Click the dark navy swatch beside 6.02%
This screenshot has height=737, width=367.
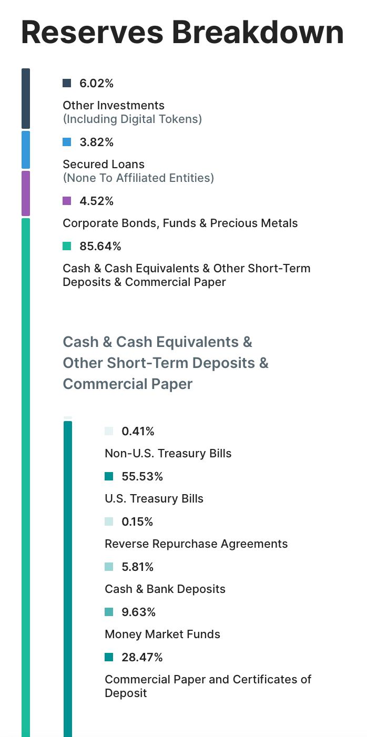pos(67,83)
